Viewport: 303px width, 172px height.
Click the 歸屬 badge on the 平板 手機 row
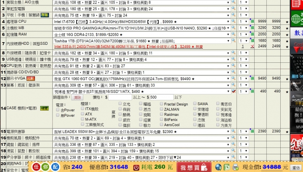[45, 15]
